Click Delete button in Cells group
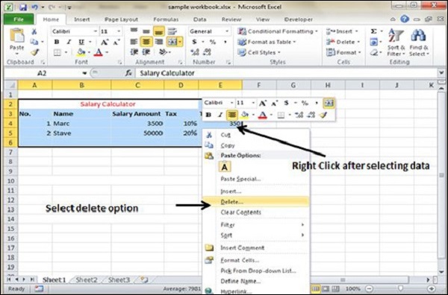Viewport: 448px width, 295px height. point(343,42)
